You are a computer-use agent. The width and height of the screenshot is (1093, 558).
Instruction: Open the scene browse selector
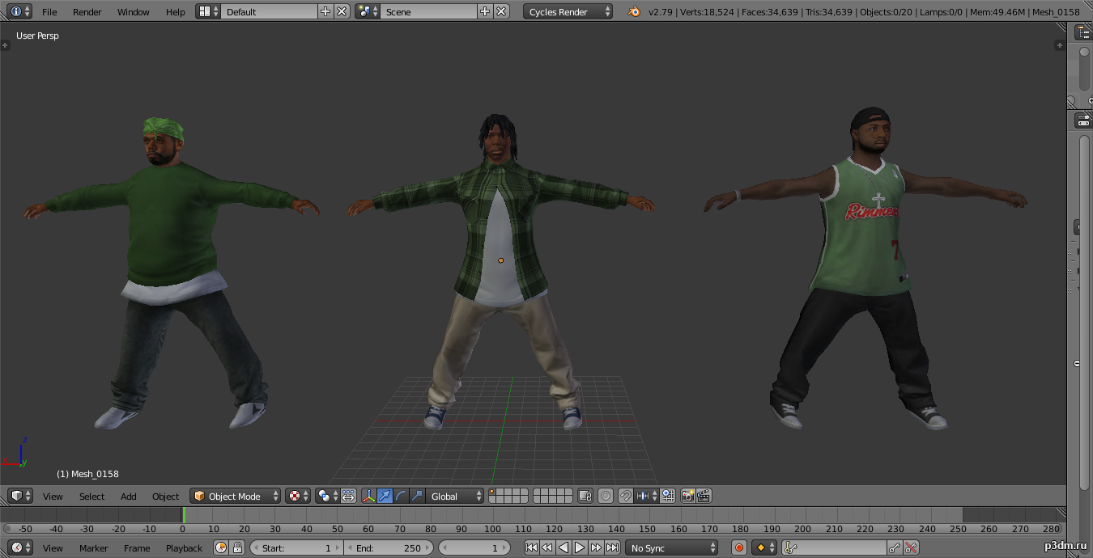point(368,11)
